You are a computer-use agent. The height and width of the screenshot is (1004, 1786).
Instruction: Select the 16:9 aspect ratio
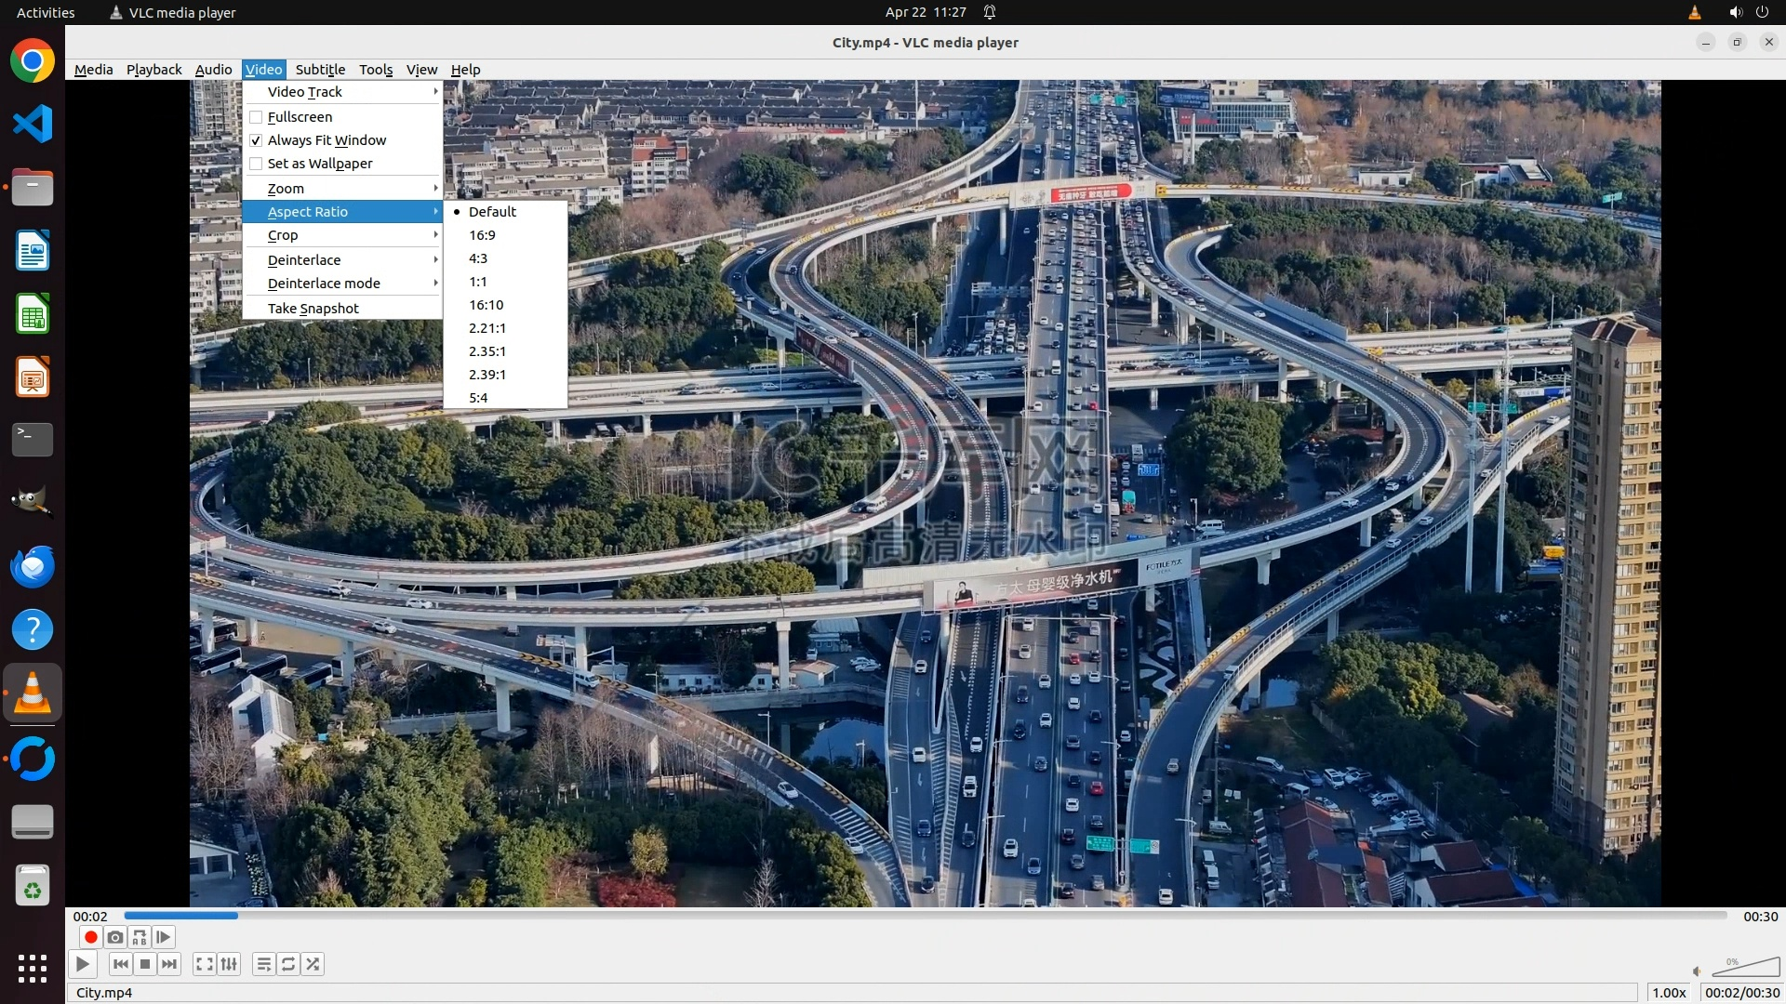482,235
